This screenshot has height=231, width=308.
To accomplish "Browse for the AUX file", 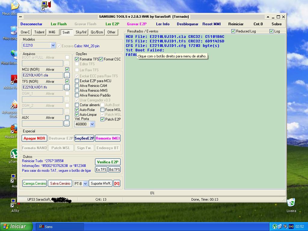I will 67,124.
